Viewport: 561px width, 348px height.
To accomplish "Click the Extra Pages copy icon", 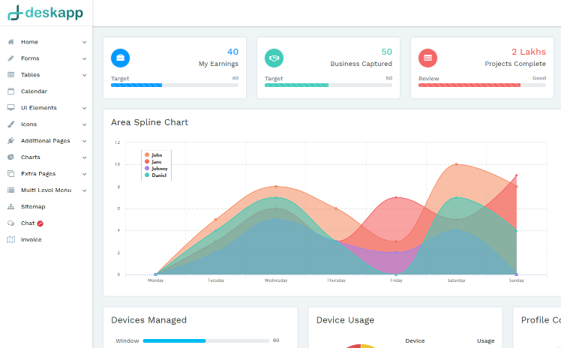I will tap(11, 173).
